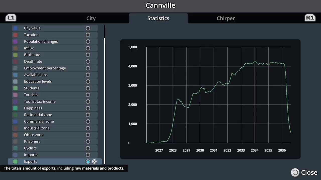Click the 2027 year label on chart axis
The image size is (321, 180).
tap(159, 150)
